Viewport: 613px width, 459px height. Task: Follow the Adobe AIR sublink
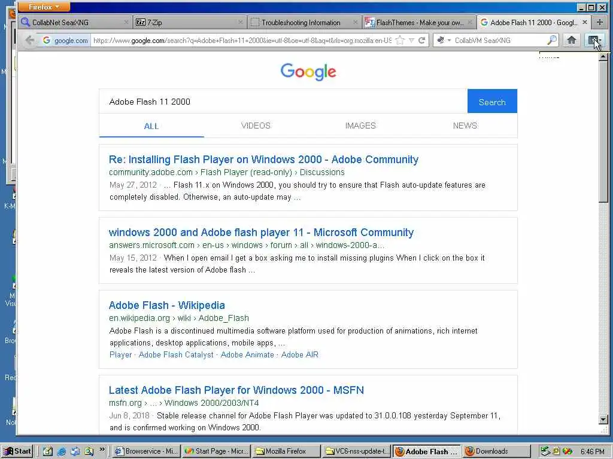click(300, 354)
